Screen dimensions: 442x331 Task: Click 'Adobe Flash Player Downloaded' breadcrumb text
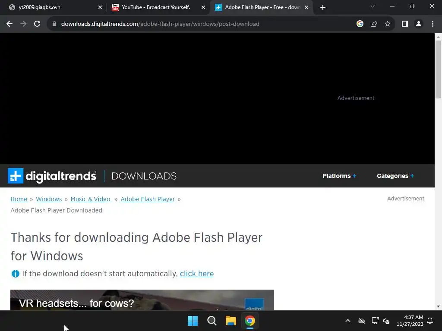point(57,210)
